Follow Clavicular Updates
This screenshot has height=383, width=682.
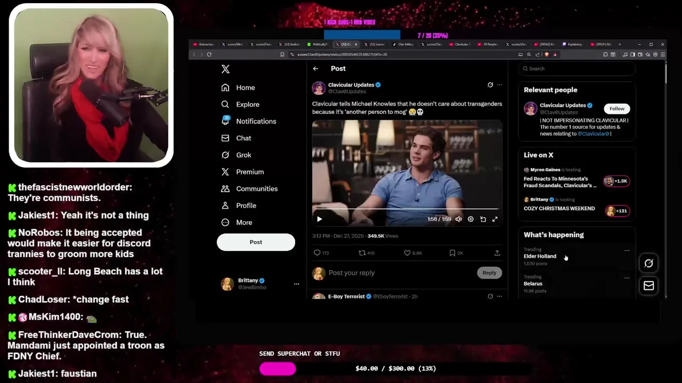tap(617, 109)
